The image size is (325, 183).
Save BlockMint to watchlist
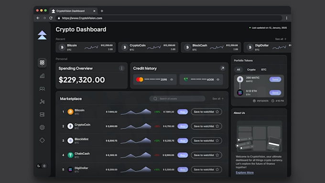(x=206, y=141)
